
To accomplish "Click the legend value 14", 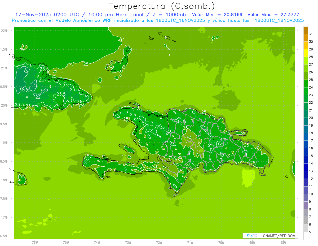I will 311,163.
